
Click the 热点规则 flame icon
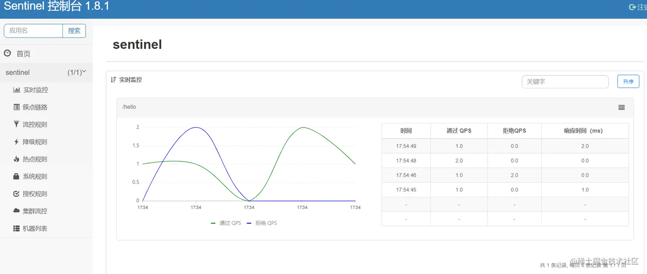click(x=17, y=159)
